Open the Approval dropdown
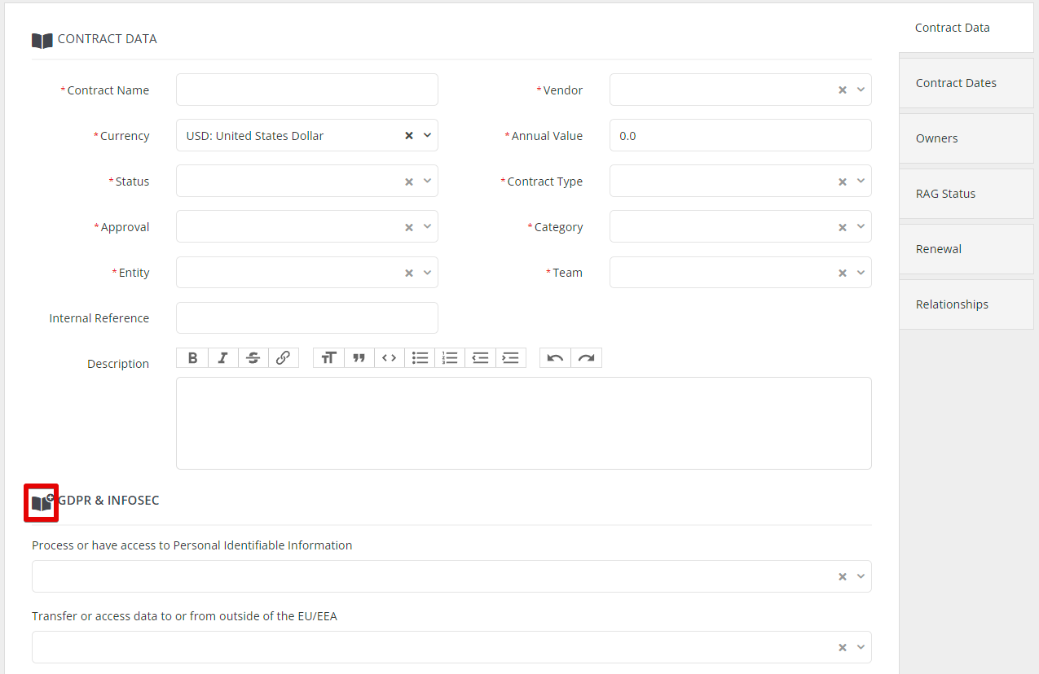The image size is (1039, 674). (x=427, y=227)
